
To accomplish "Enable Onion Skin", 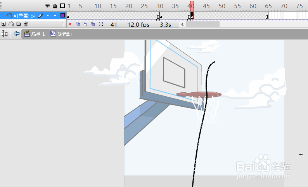I will [x=78, y=24].
